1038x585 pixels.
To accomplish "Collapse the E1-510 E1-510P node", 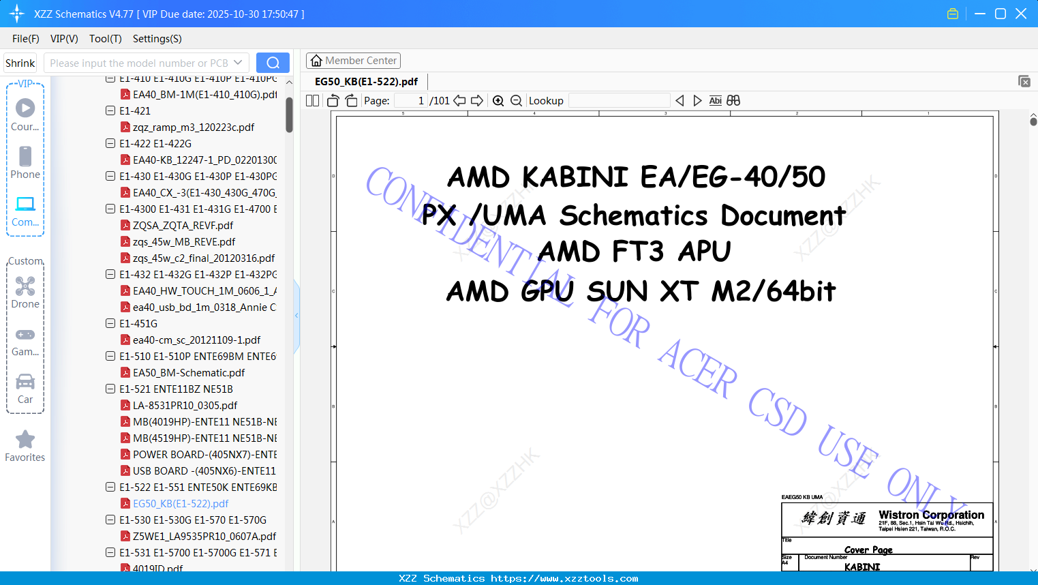I will click(x=110, y=356).
